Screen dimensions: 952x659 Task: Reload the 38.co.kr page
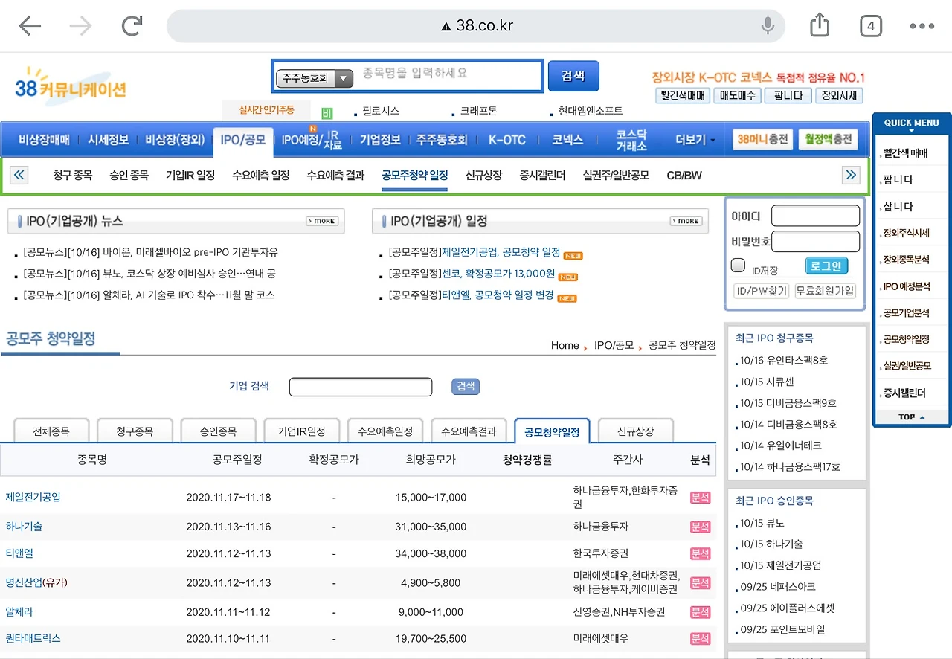coord(132,27)
